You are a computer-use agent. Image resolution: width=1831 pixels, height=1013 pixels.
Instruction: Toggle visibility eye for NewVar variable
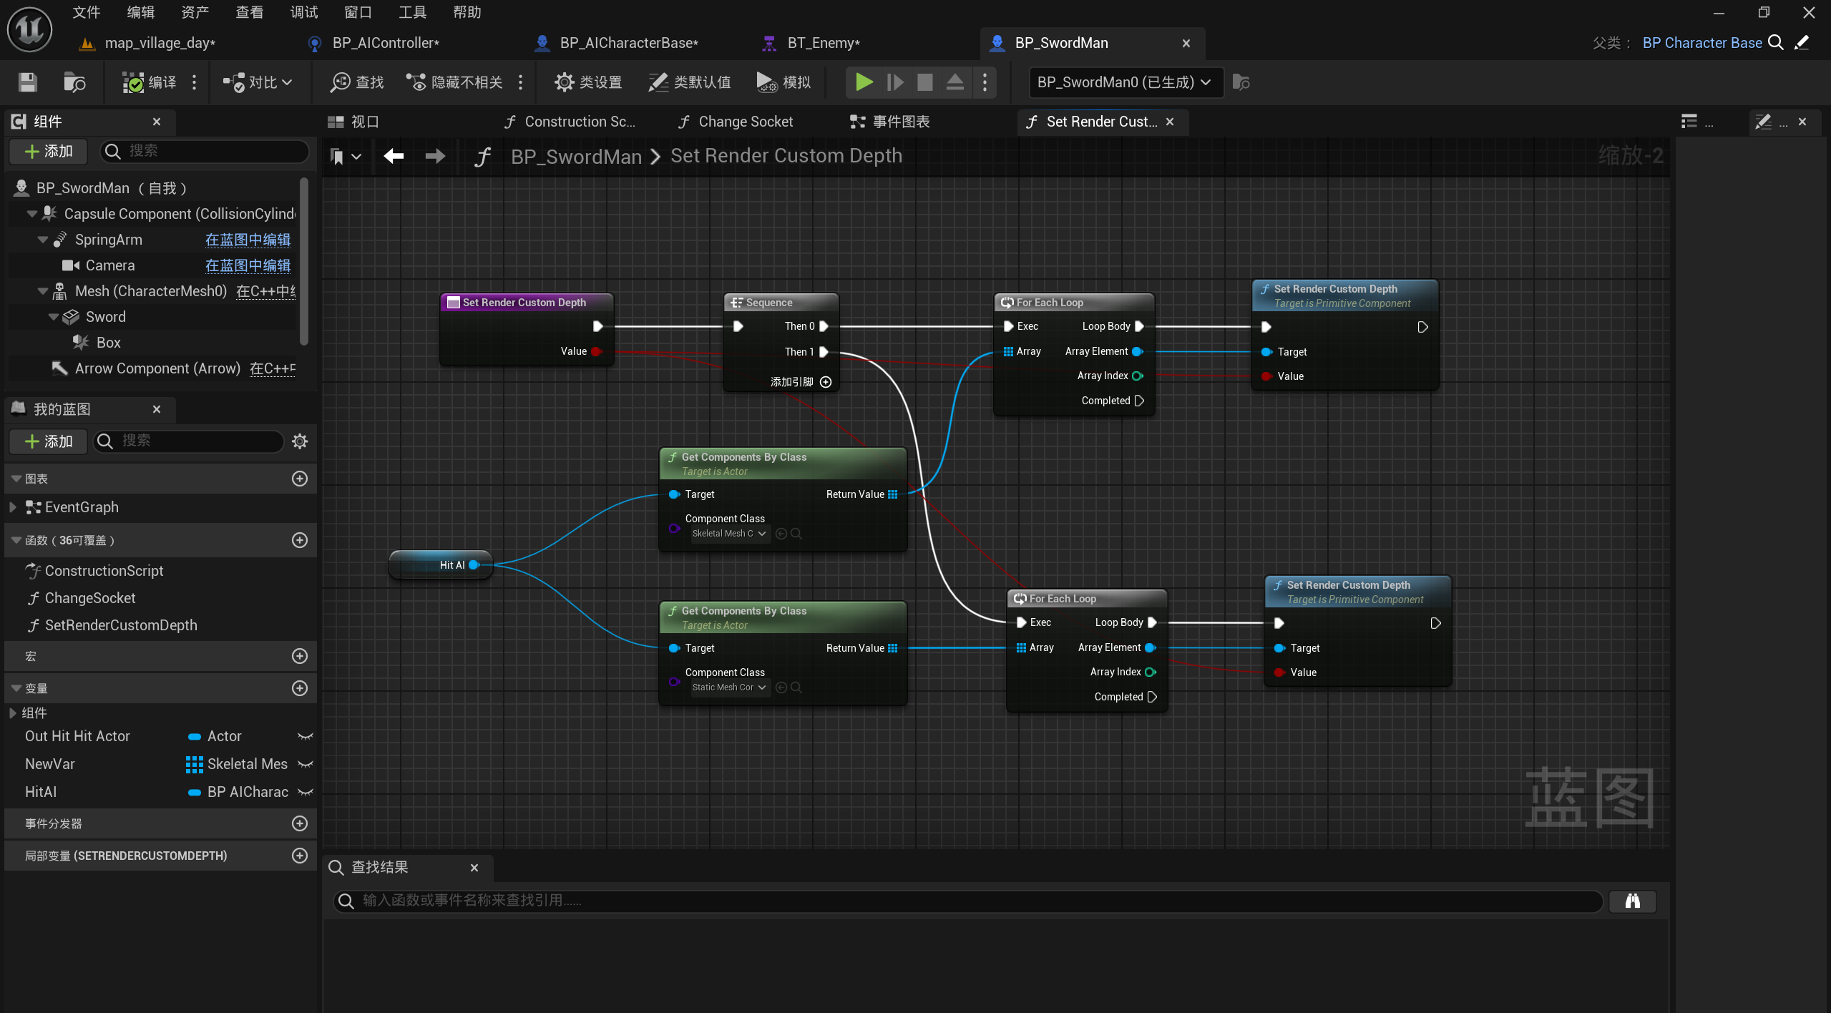tap(306, 764)
